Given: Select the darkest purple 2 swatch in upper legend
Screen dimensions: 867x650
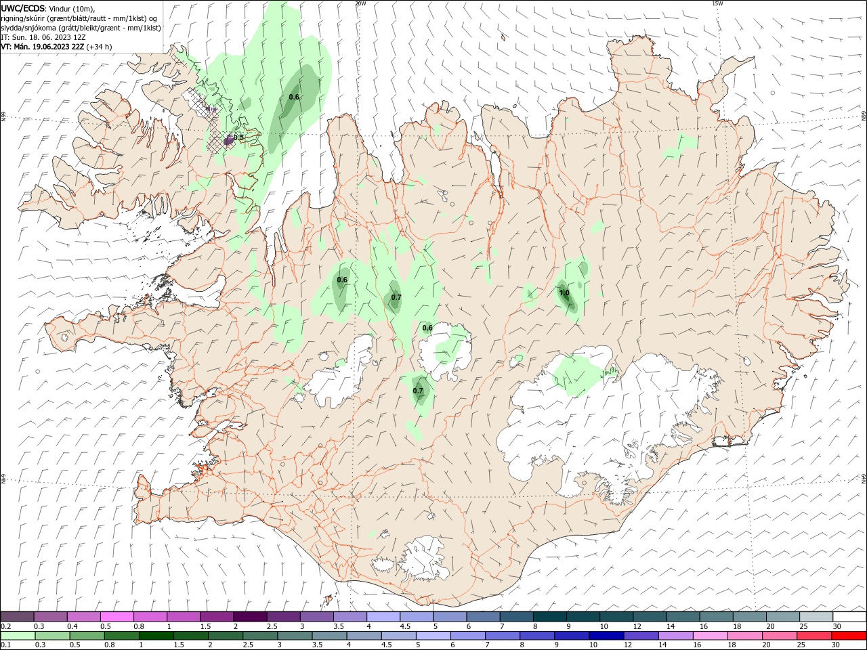Looking at the screenshot, I should (x=249, y=617).
